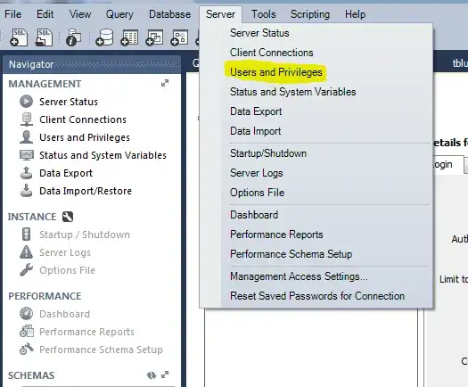Choose Server Logs in Server menu
The image size is (468, 387).
[257, 173]
